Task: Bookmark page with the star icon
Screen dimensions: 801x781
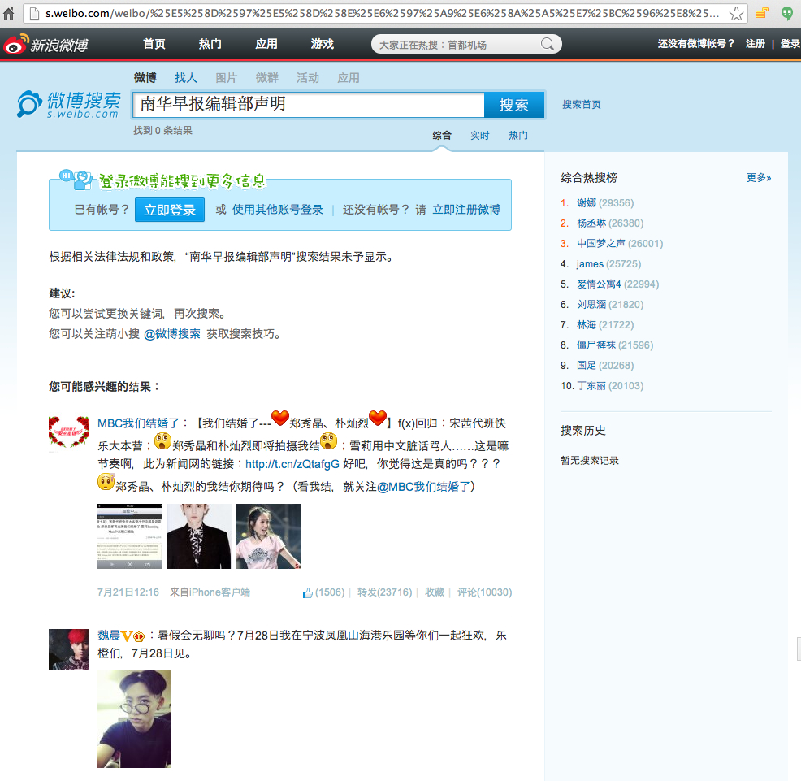Action: (736, 13)
